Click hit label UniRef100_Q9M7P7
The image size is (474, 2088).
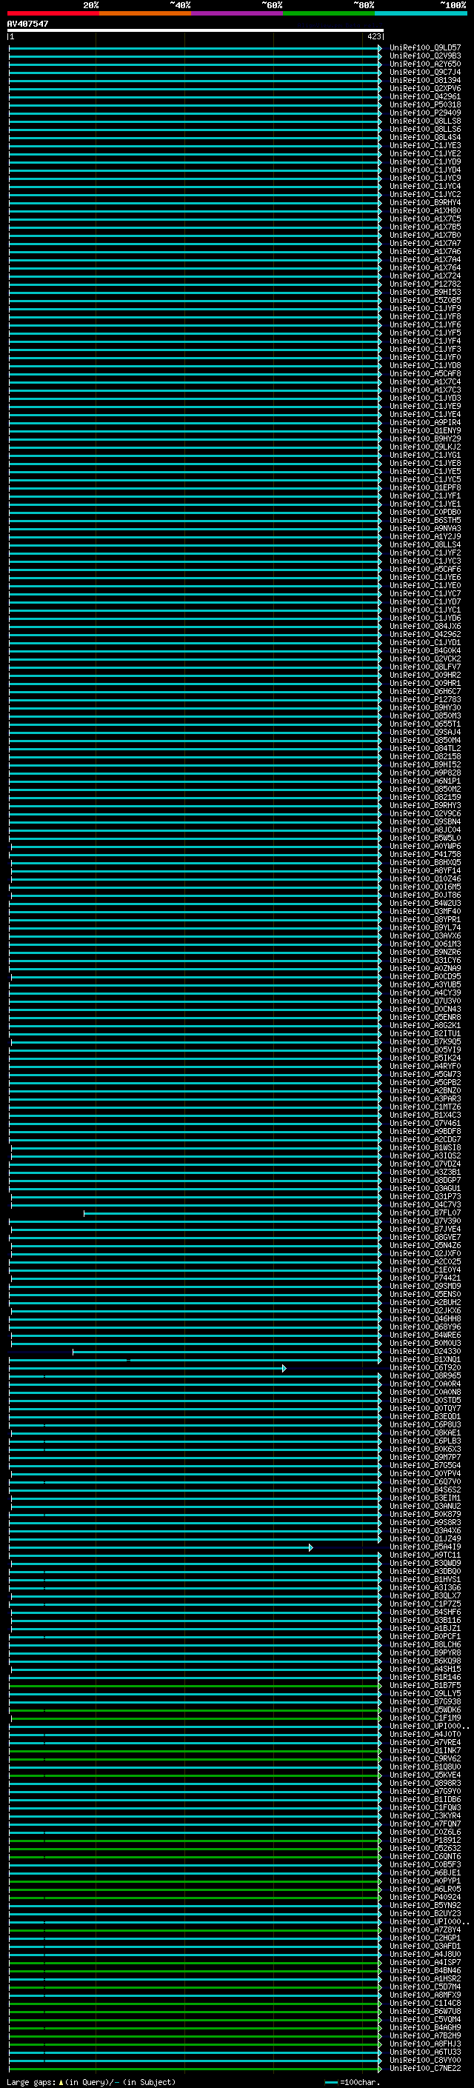pyautogui.click(x=424, y=1458)
